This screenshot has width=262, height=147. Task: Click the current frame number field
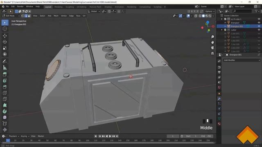tap(173, 136)
